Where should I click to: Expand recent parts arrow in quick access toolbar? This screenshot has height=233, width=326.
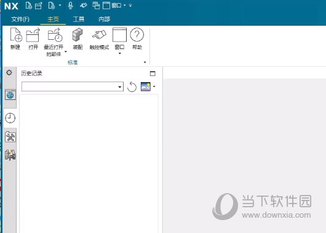[60, 5]
